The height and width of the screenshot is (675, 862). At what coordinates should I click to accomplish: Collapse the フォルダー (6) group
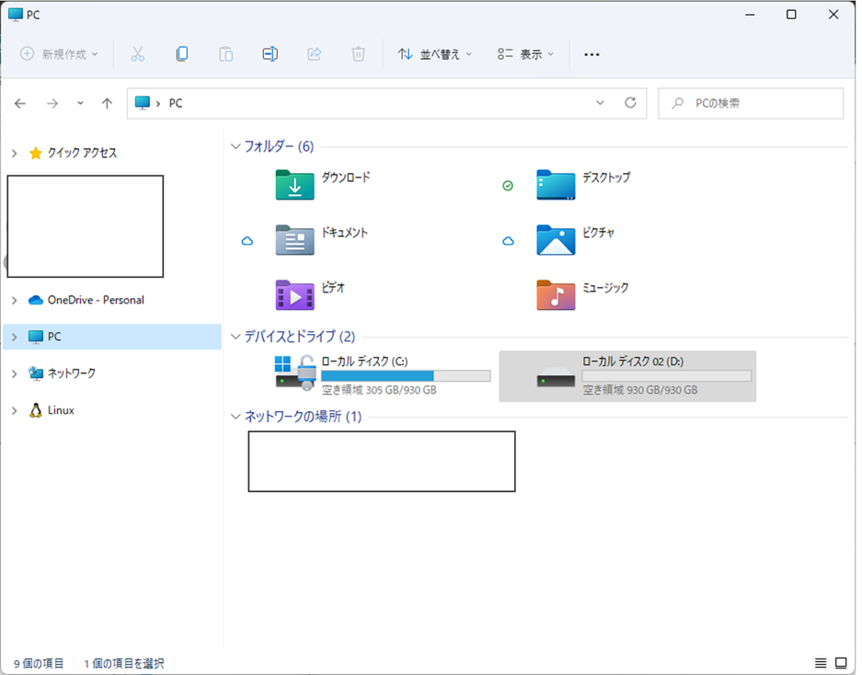click(x=236, y=146)
